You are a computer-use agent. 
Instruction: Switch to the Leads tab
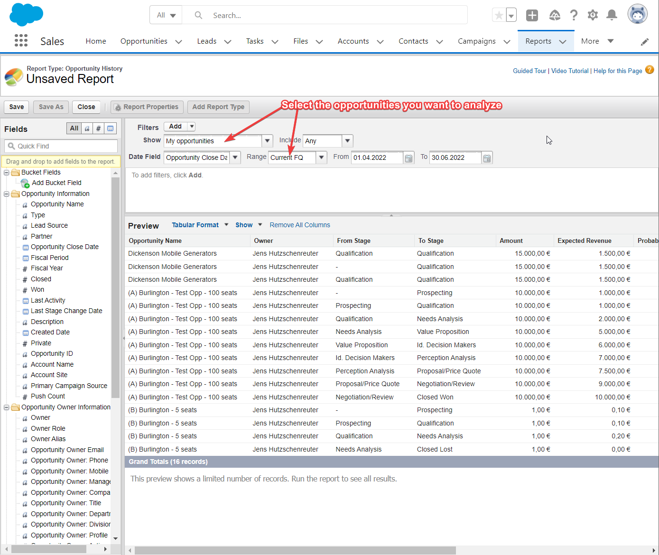click(206, 41)
